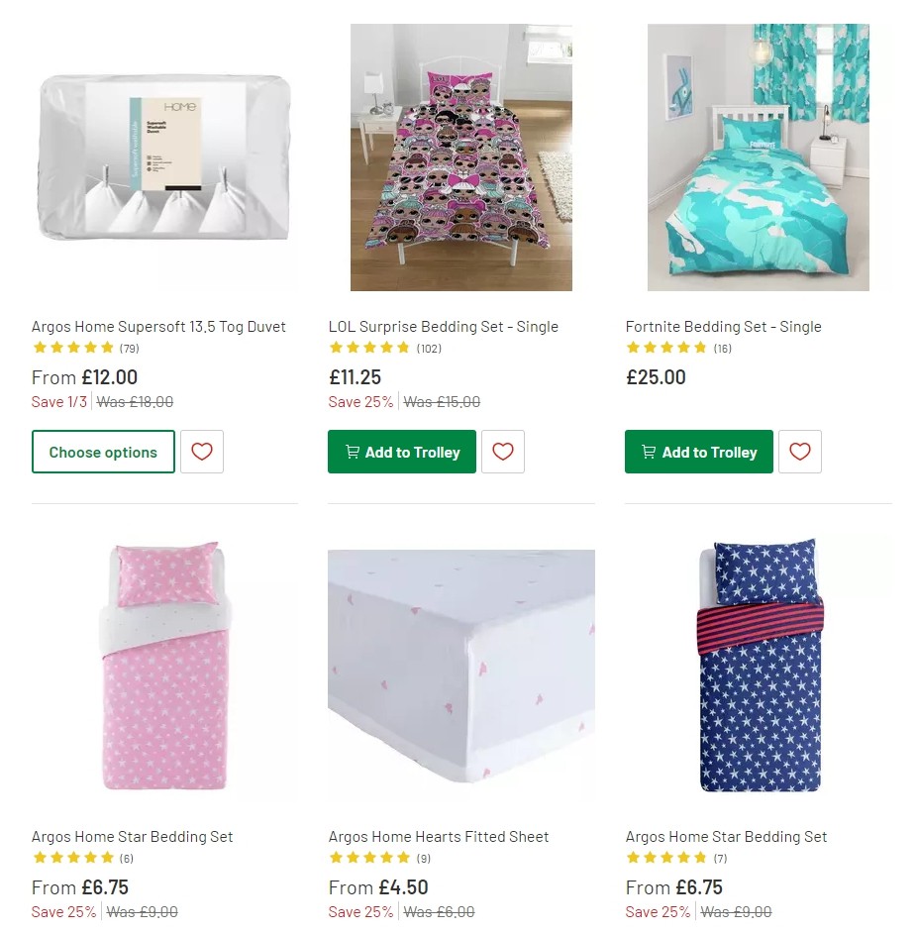916x932 pixels.
Task: Add LOL Surprise Bedding Set to wishlist
Action: (503, 452)
